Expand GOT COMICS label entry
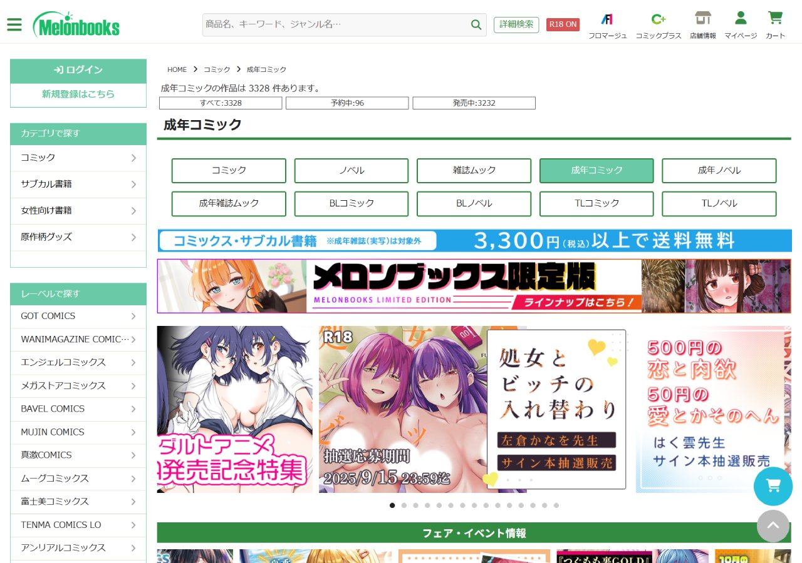The width and height of the screenshot is (802, 563). point(78,316)
